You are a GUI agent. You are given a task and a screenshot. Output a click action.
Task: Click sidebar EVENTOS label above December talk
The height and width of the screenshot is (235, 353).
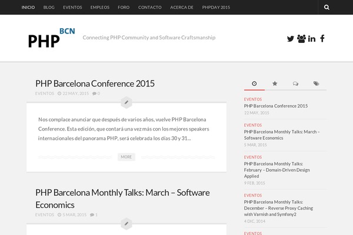coord(253,196)
